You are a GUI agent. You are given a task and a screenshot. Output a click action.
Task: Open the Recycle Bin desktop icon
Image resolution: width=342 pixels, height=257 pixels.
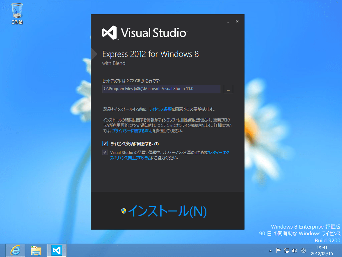point(17,13)
